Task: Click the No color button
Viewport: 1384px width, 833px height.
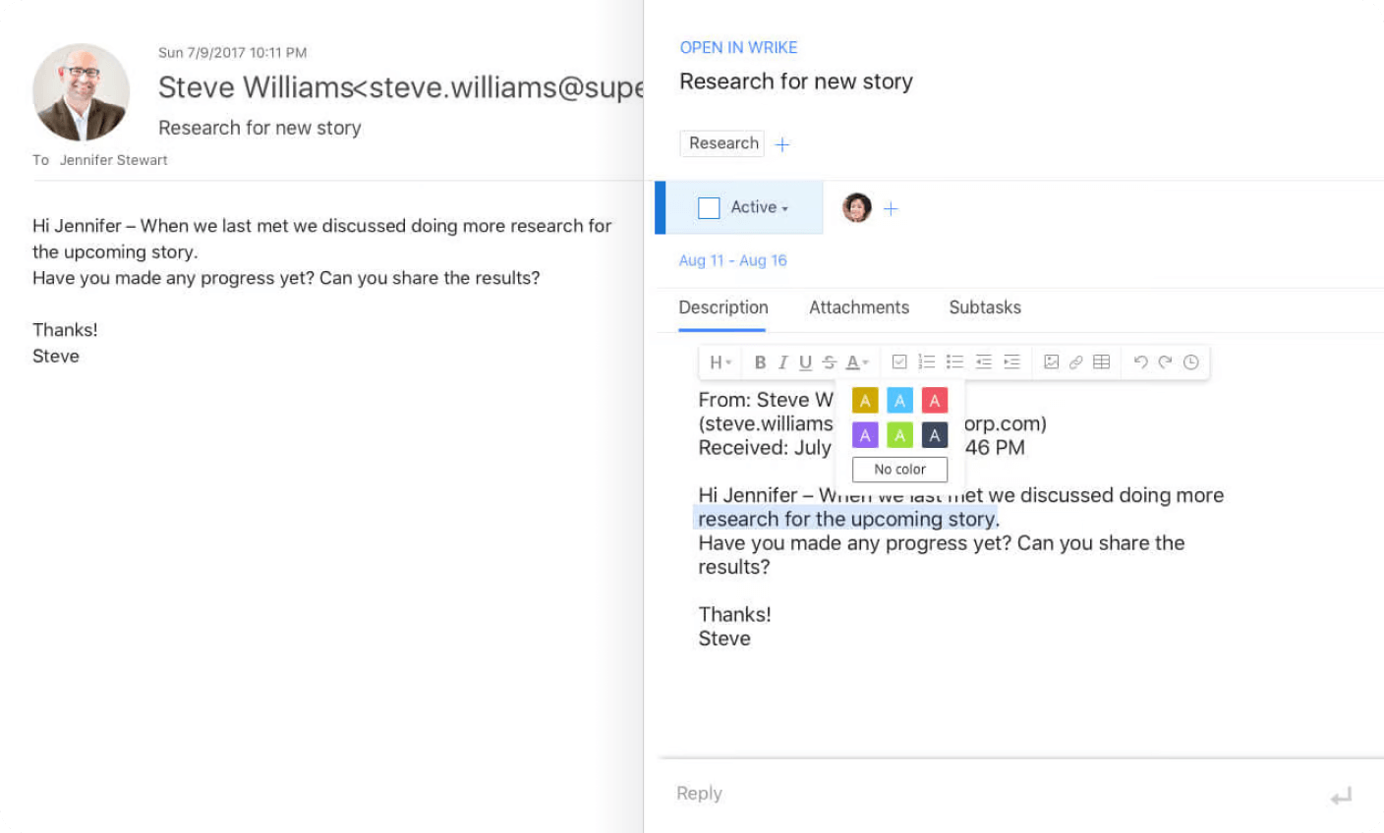Action: 899,470
